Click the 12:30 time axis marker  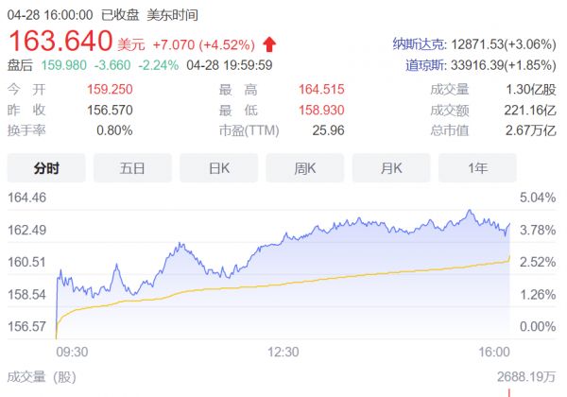point(283,352)
